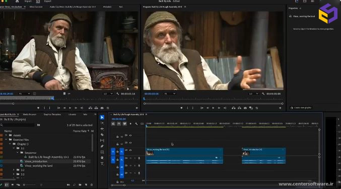Switch to Effect Controls tab

coord(36,7)
